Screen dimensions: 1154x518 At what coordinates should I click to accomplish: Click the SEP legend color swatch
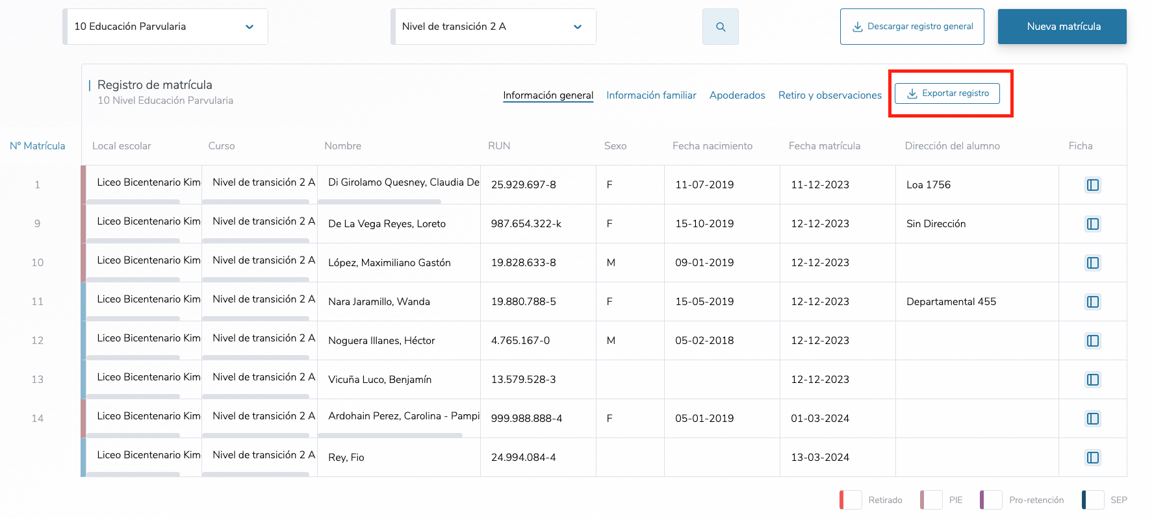(1093, 500)
